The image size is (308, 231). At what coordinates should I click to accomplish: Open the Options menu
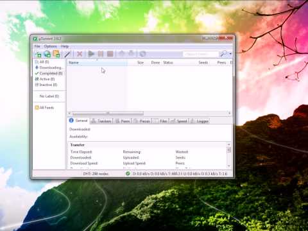(50, 46)
